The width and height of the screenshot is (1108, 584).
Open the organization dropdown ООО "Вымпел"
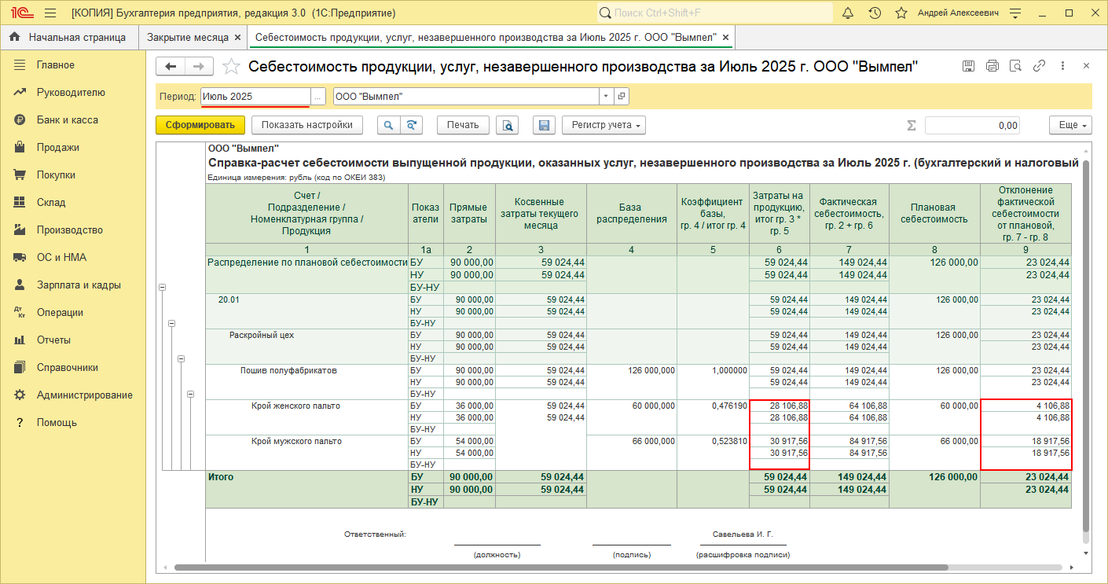pos(606,96)
